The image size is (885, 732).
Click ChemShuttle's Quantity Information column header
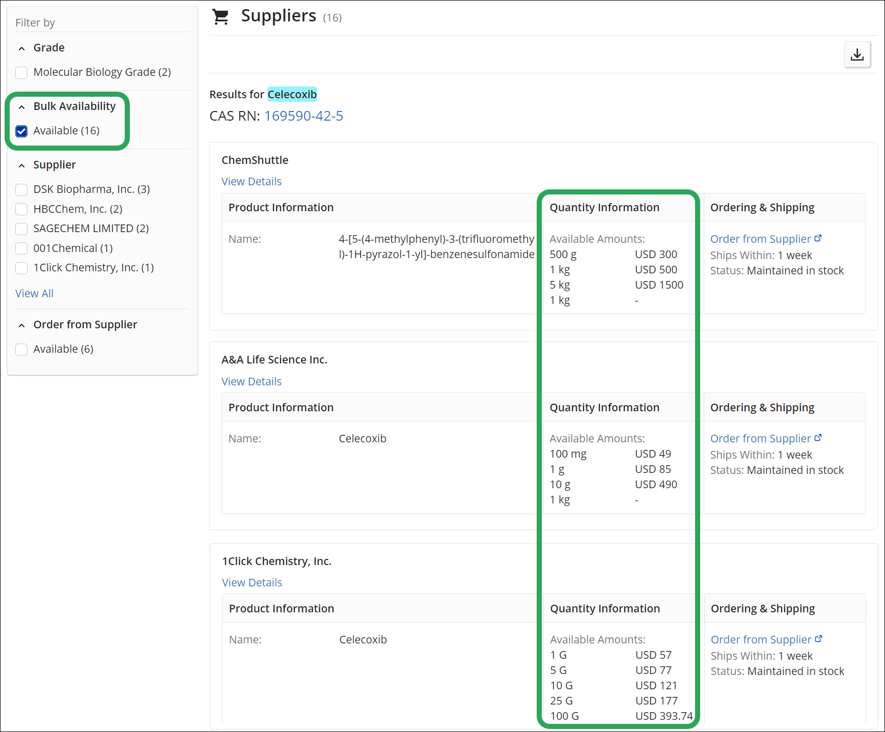604,207
